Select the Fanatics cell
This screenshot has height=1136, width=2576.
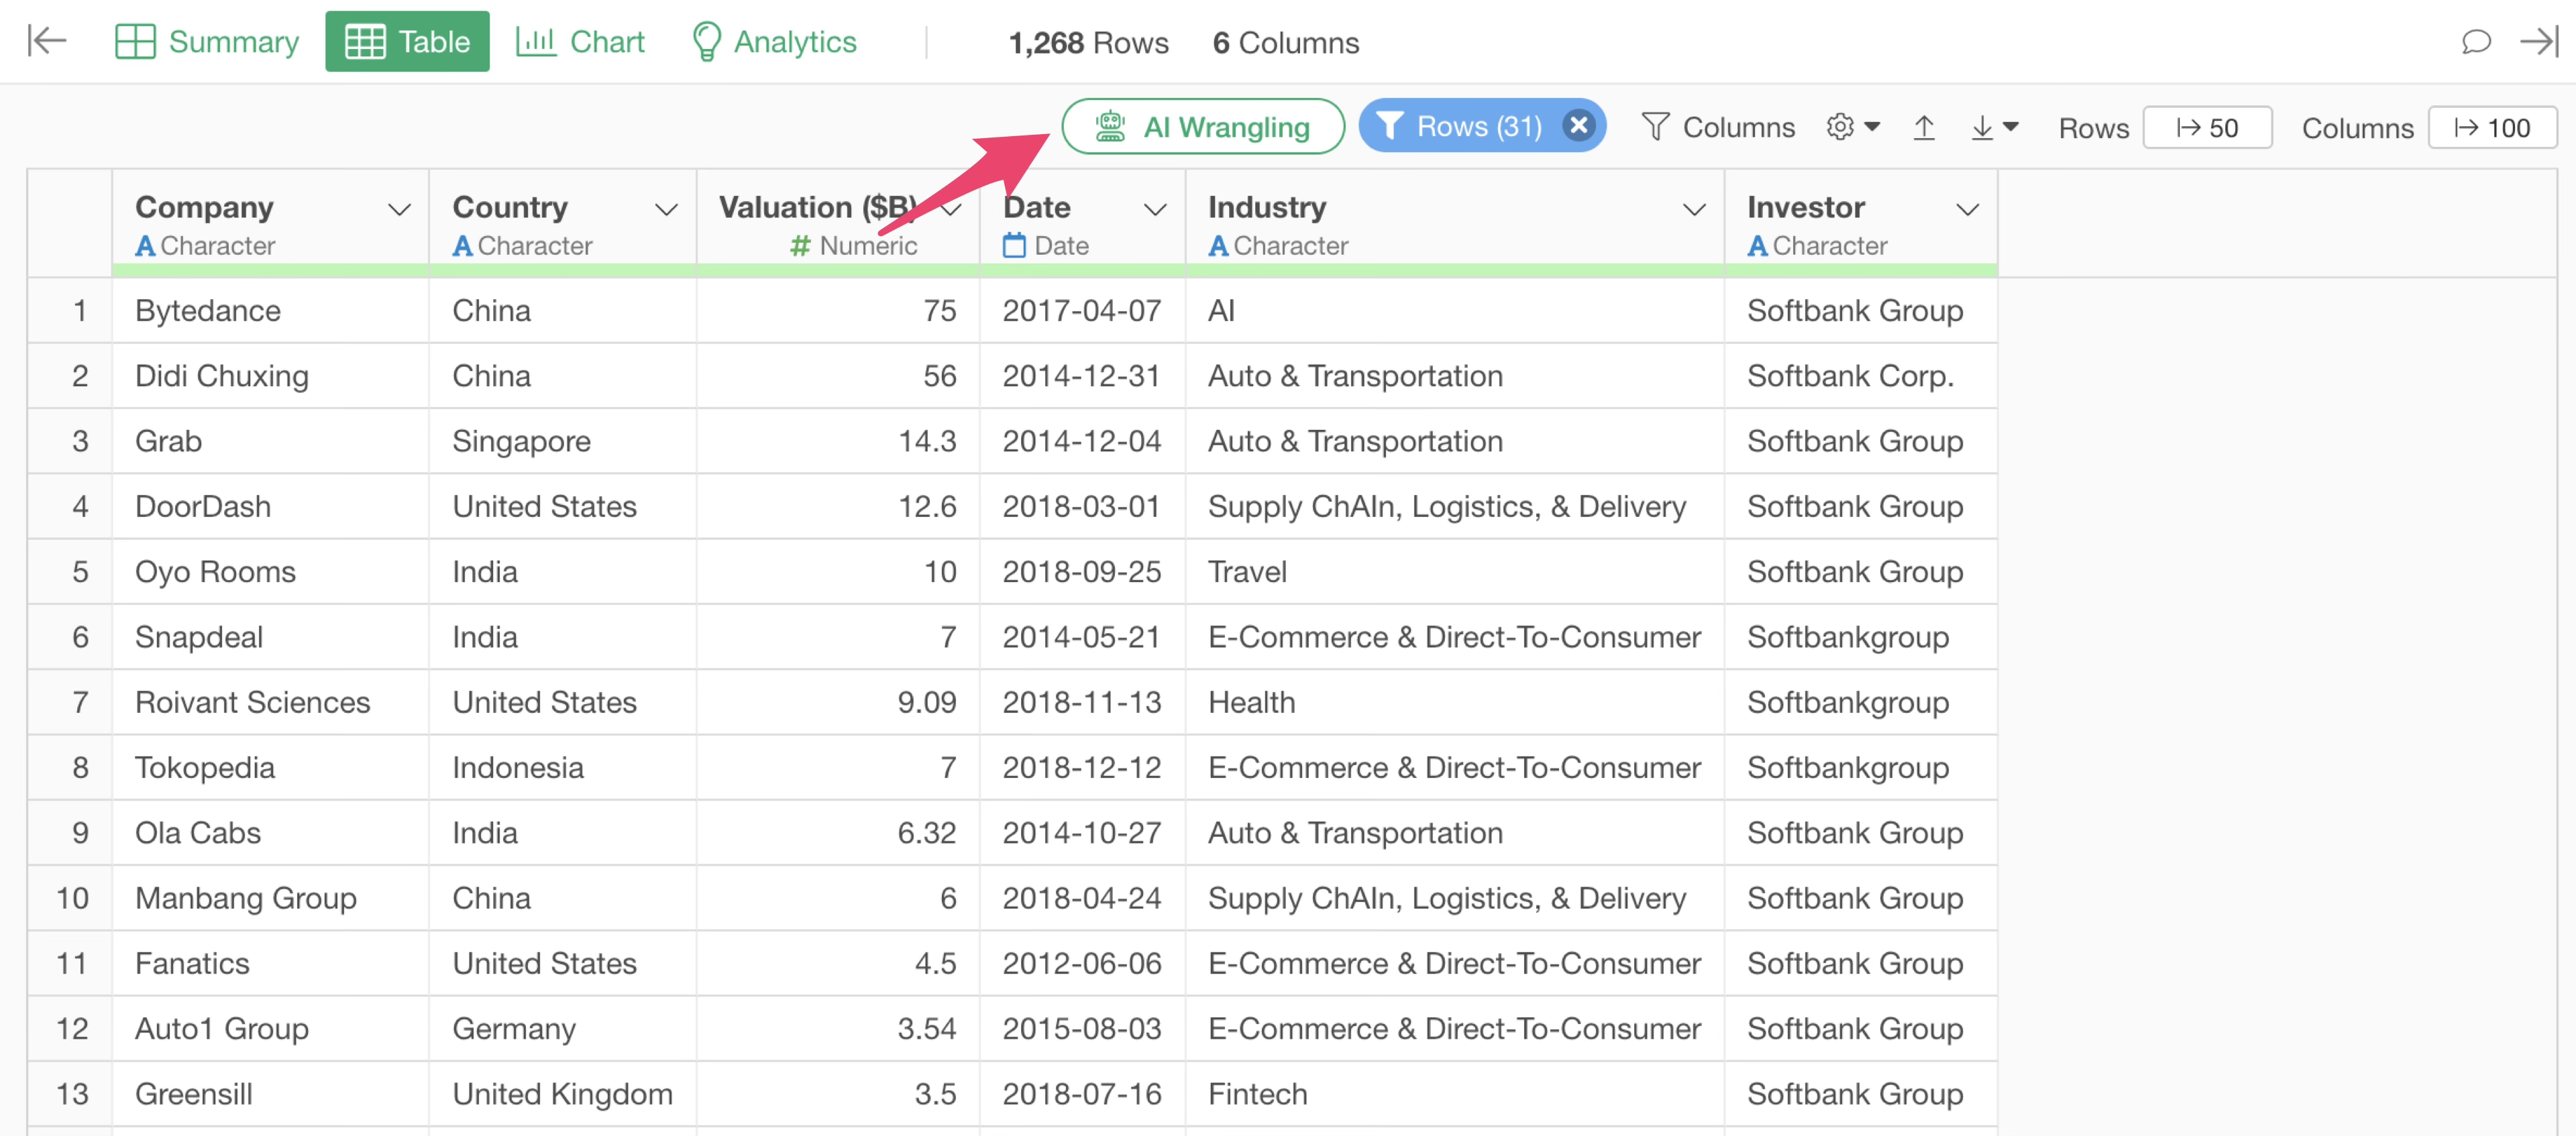pyautogui.click(x=270, y=964)
